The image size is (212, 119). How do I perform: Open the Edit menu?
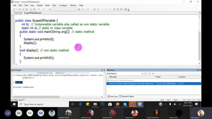[20, 5]
